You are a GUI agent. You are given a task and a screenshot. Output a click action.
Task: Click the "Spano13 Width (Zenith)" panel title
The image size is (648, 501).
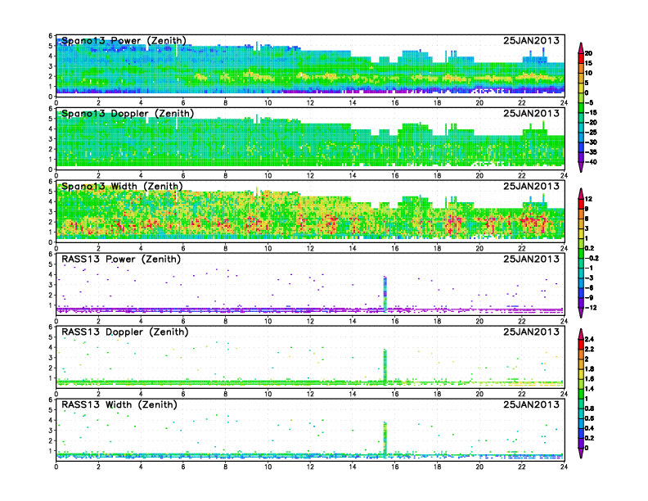click(x=123, y=186)
